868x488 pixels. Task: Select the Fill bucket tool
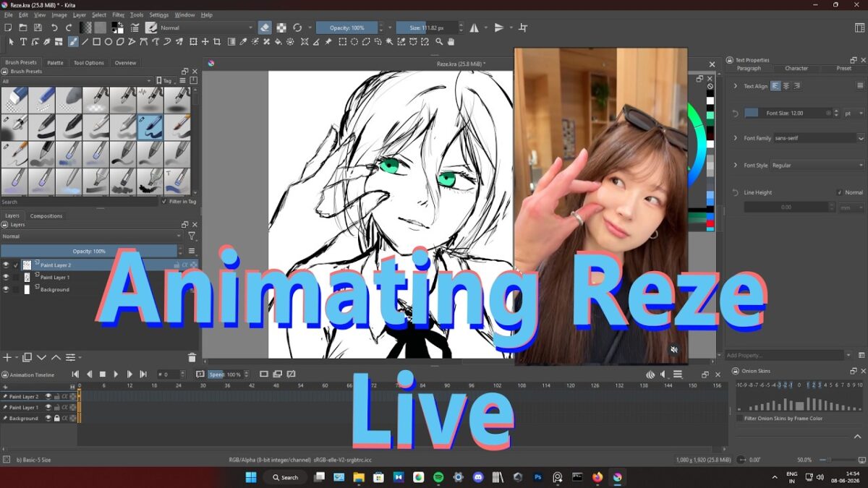click(278, 42)
